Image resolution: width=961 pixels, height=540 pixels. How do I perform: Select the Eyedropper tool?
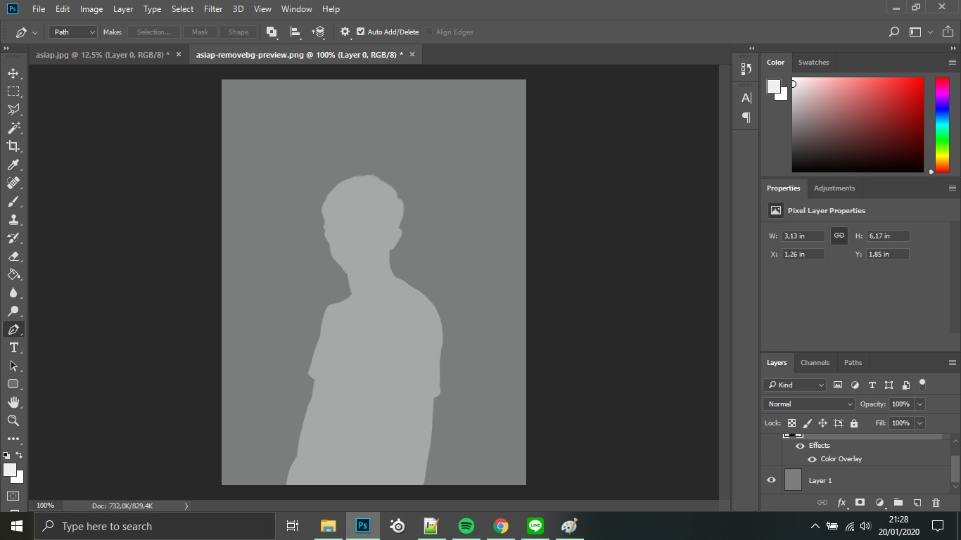[x=13, y=165]
